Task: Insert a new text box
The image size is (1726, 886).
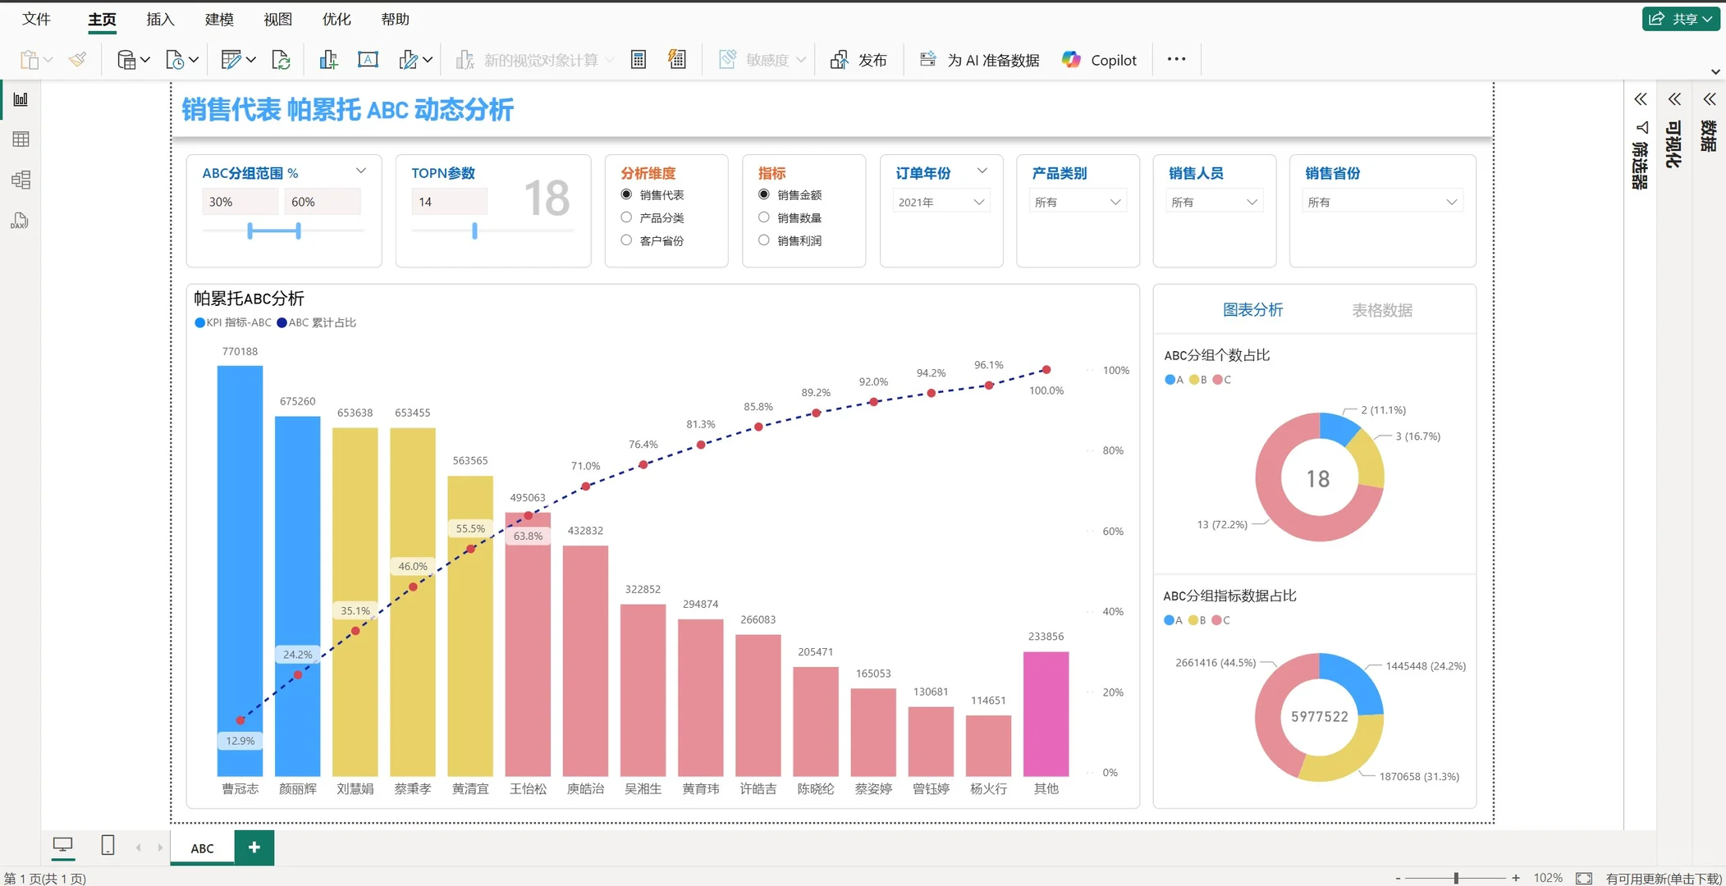Action: click(x=368, y=58)
